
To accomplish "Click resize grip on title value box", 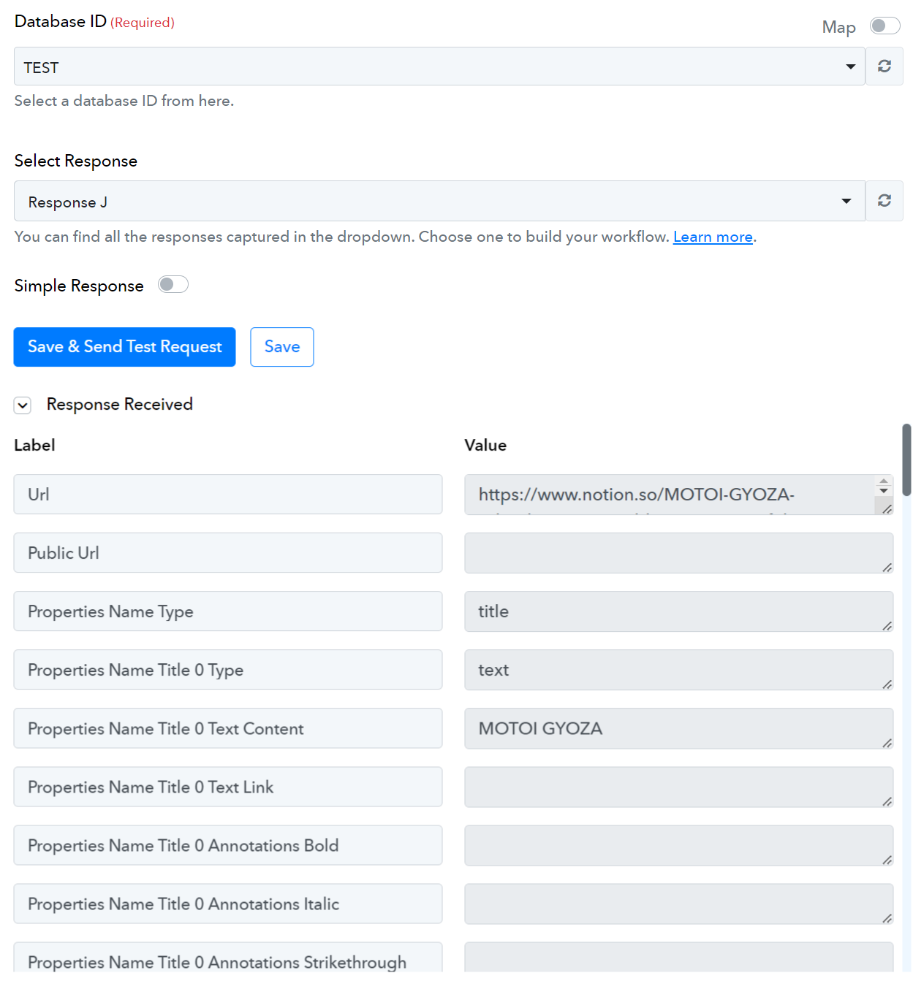I will [887, 625].
